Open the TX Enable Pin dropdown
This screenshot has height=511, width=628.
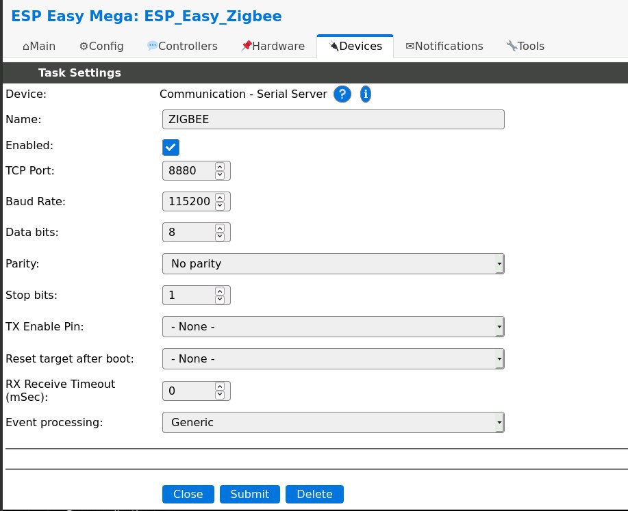click(x=334, y=326)
